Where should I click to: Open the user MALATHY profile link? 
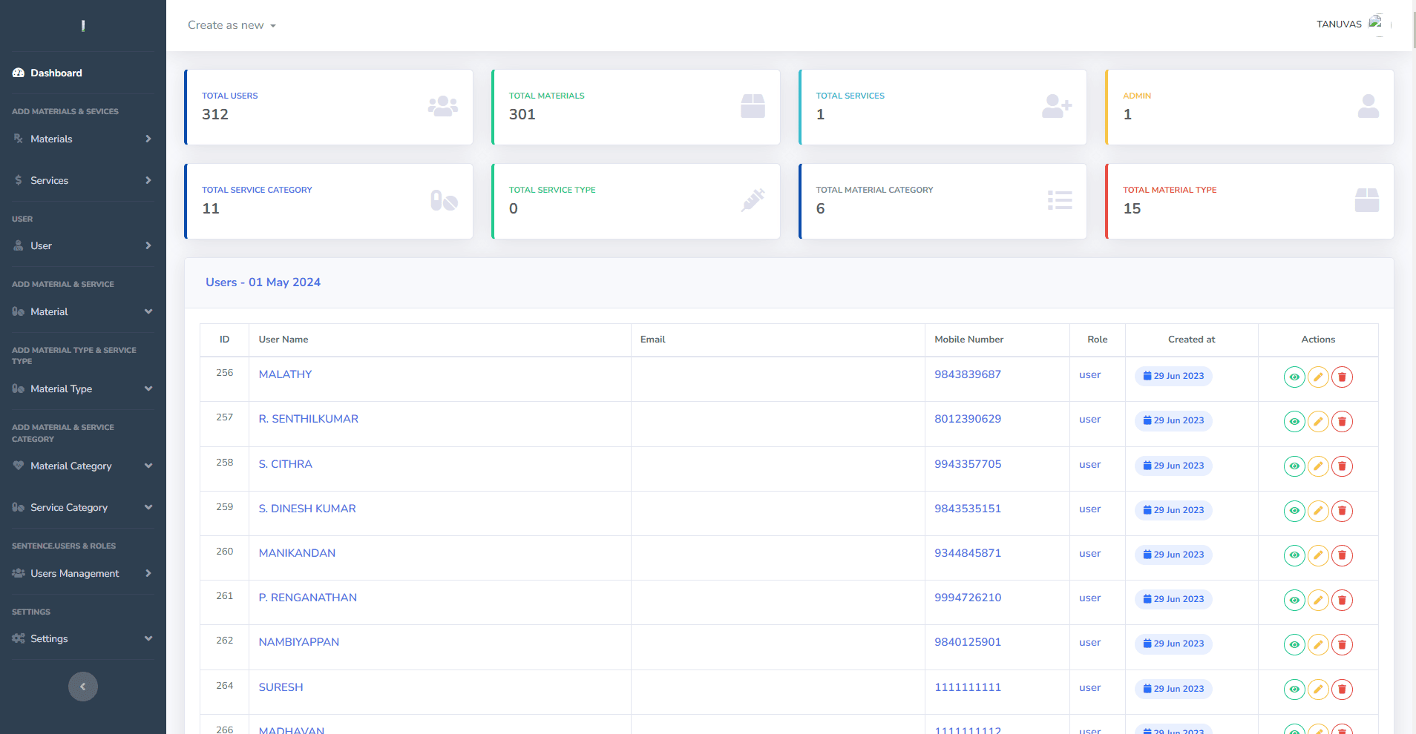click(x=285, y=374)
